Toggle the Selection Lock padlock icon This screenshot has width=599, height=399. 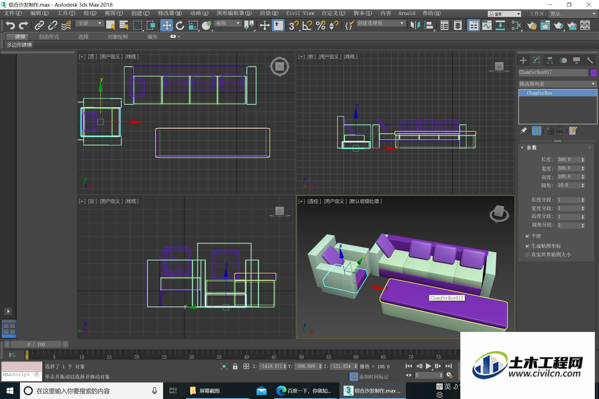(235, 366)
